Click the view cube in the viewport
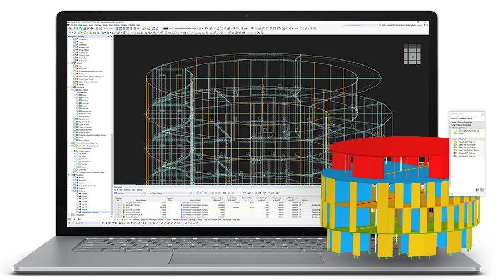The width and height of the screenshot is (498, 280). 412,54
